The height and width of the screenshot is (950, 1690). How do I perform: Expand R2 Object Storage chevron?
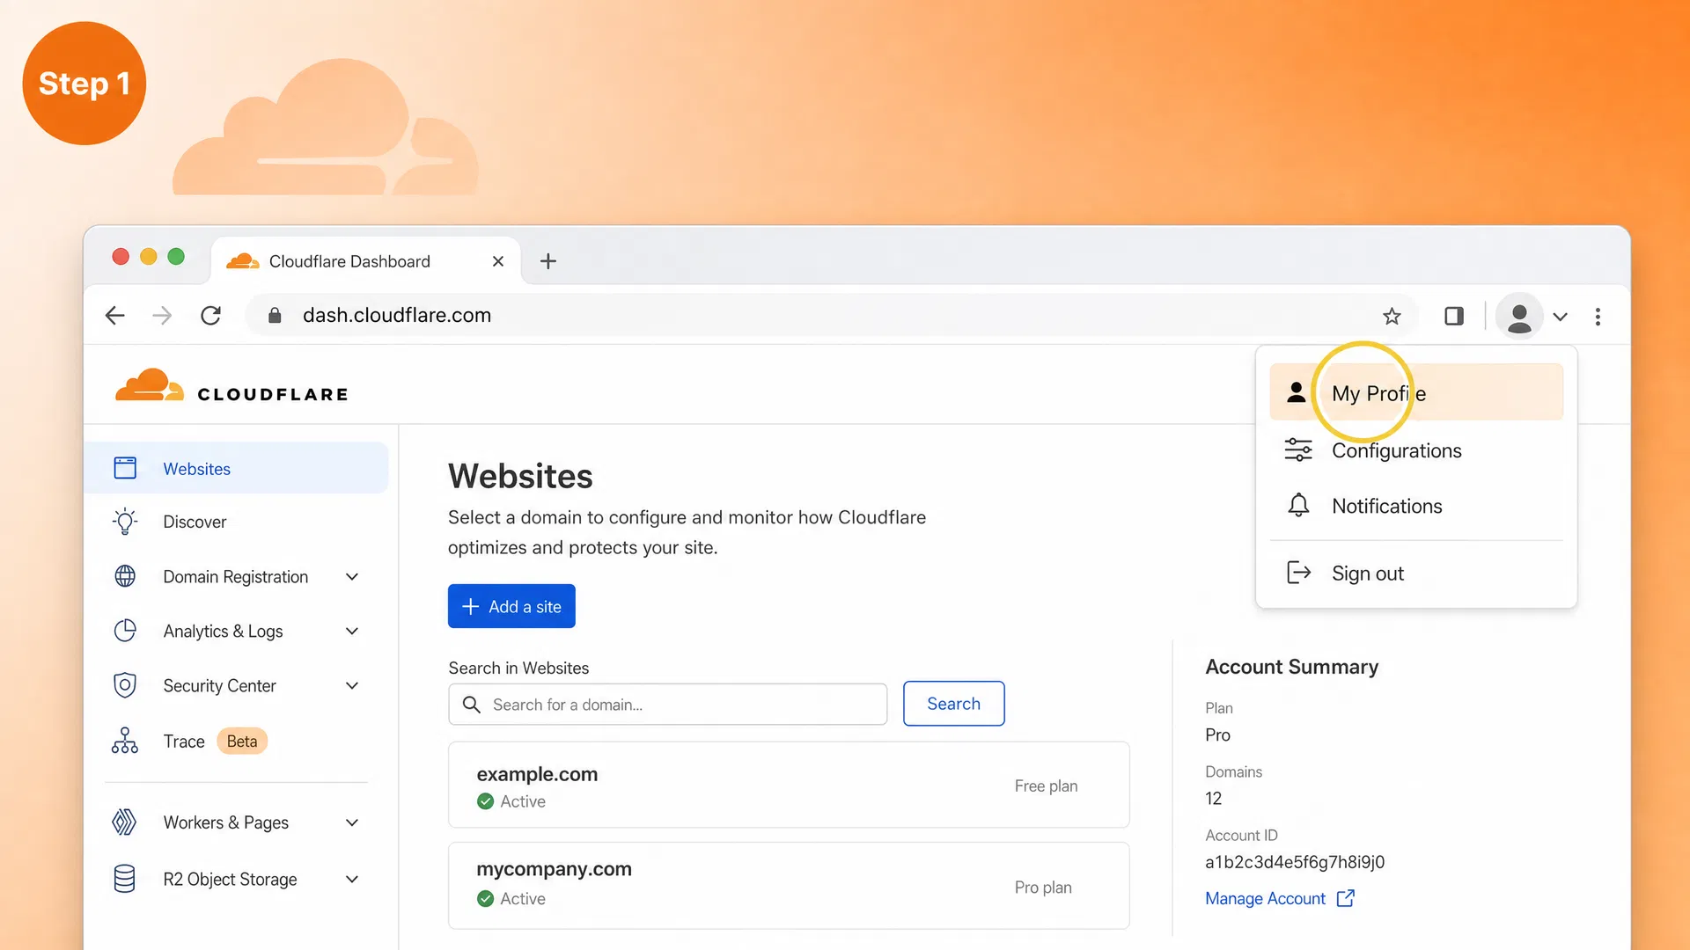pyautogui.click(x=352, y=880)
